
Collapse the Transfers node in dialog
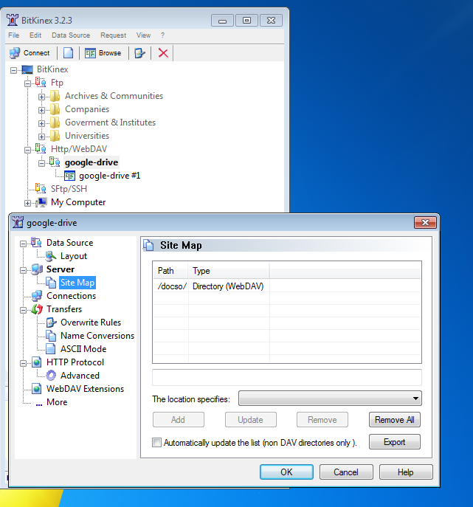click(24, 310)
